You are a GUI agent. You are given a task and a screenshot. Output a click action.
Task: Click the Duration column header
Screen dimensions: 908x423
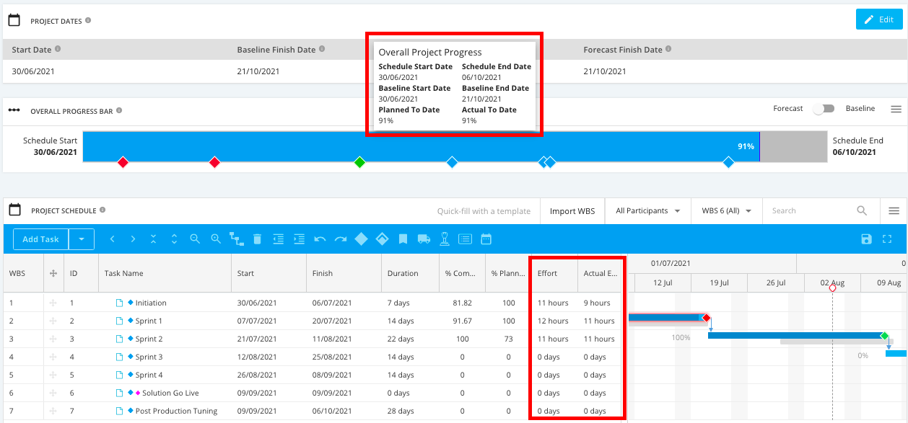[410, 273]
